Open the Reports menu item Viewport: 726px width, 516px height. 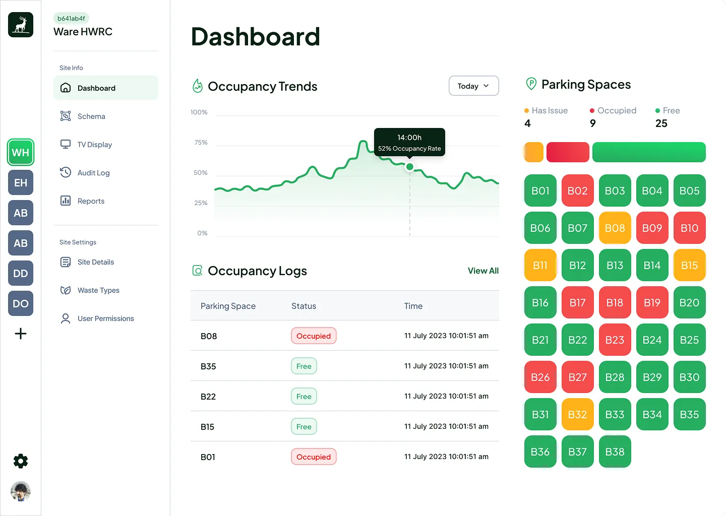tap(106, 201)
